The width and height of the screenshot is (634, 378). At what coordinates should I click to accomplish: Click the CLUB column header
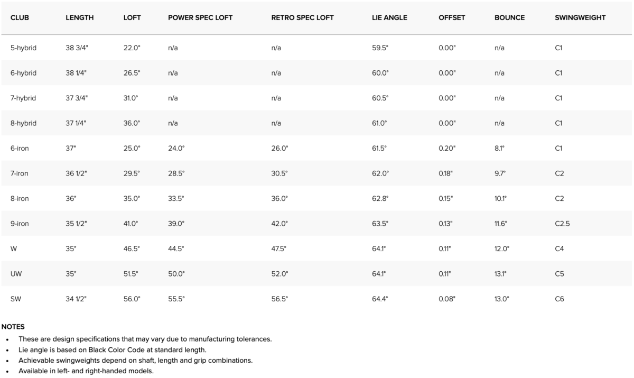coord(20,17)
